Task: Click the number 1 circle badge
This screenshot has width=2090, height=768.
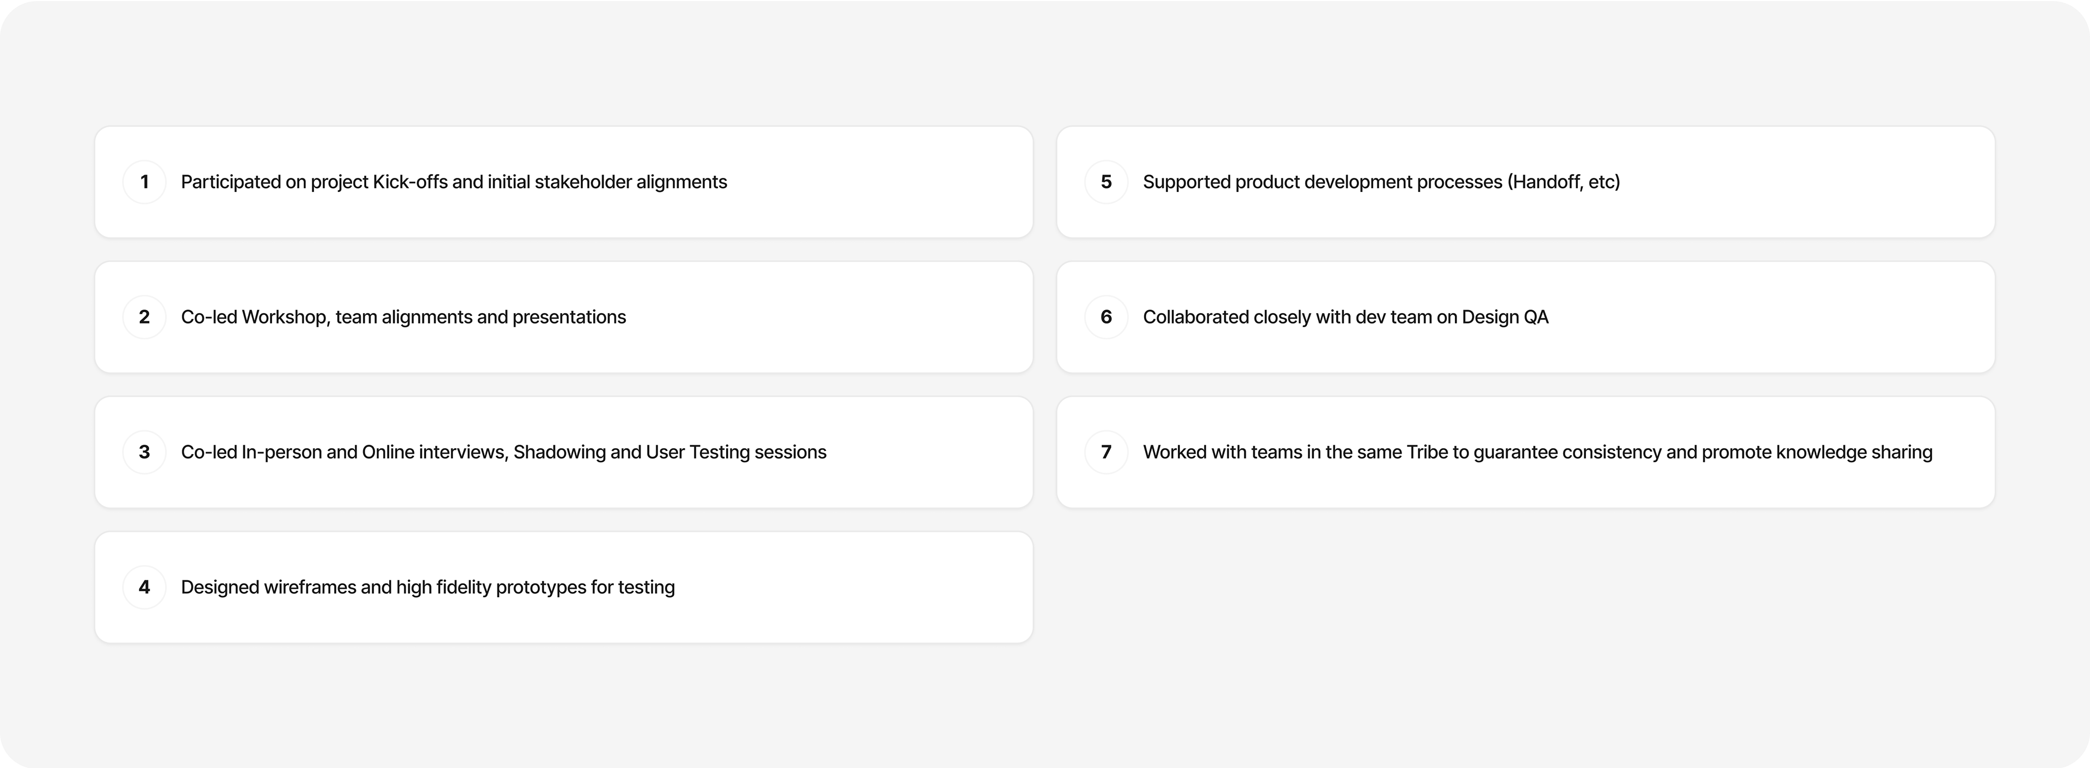Action: (144, 182)
